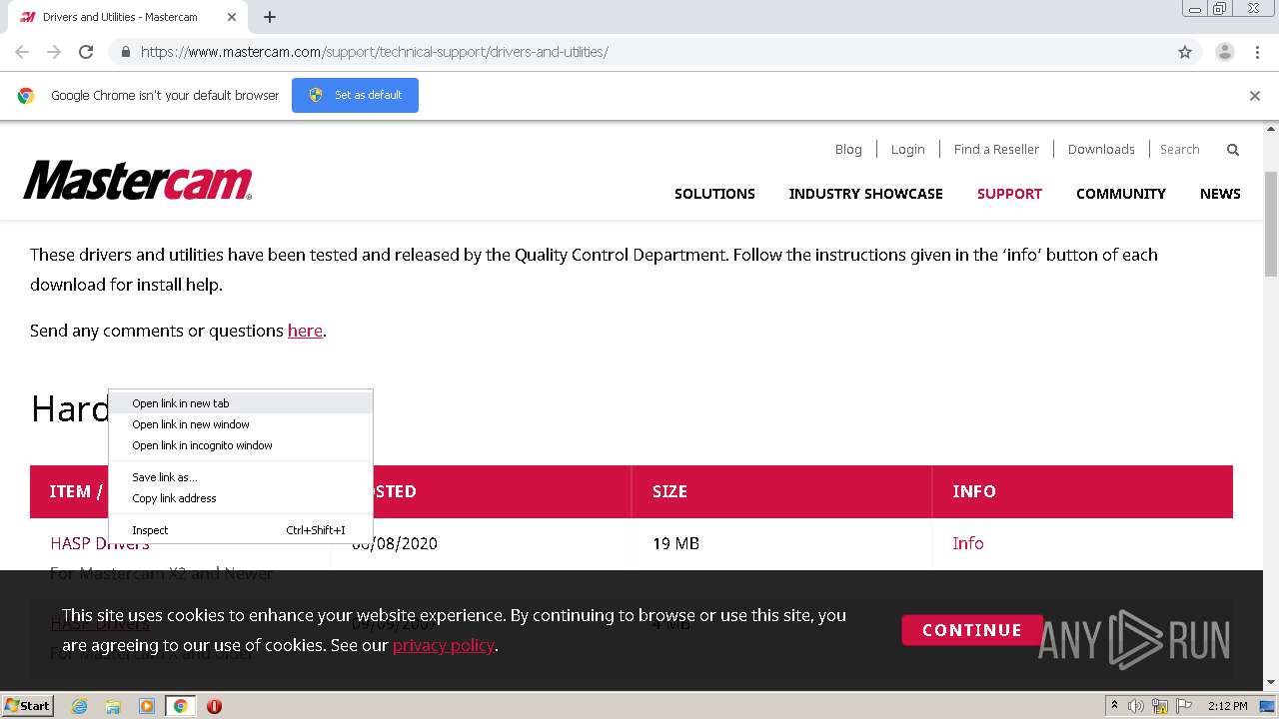Click the Chrome taskbar icon

point(180,706)
